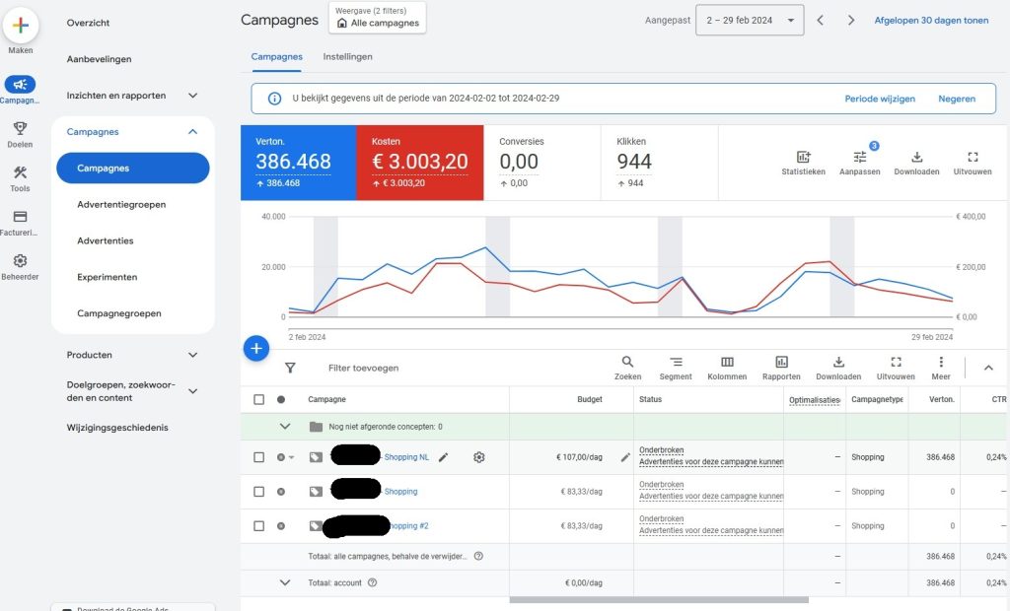Expand Doelgroepen, zoekwoorden en content
Screen dimensions: 1010x611
tap(192, 391)
